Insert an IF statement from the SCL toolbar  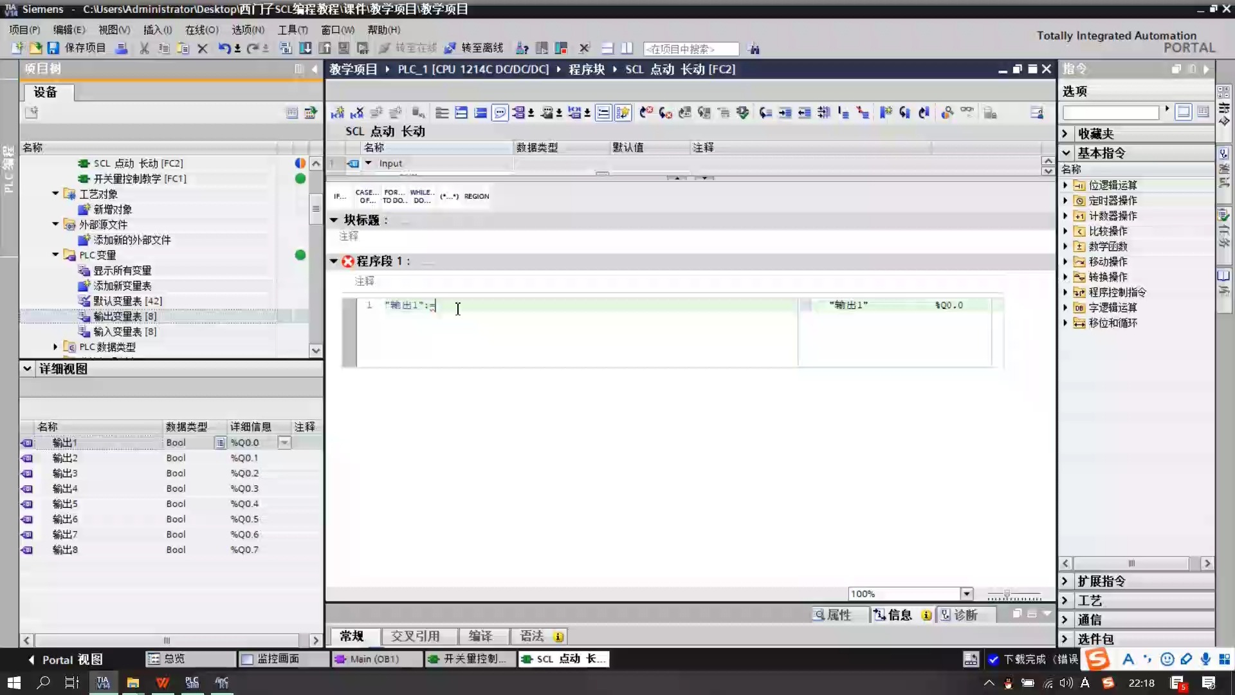click(339, 196)
